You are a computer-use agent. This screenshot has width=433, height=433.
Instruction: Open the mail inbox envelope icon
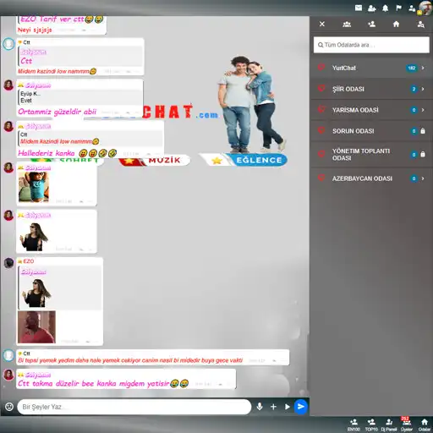(359, 8)
